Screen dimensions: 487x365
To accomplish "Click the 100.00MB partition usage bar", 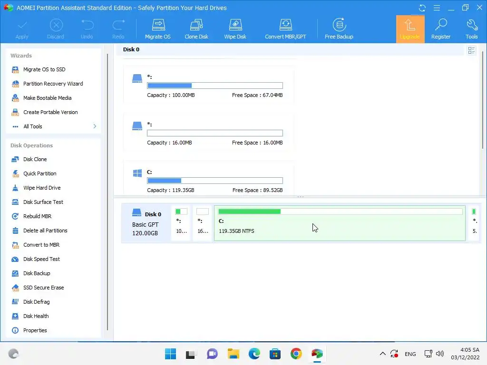I will (x=215, y=86).
